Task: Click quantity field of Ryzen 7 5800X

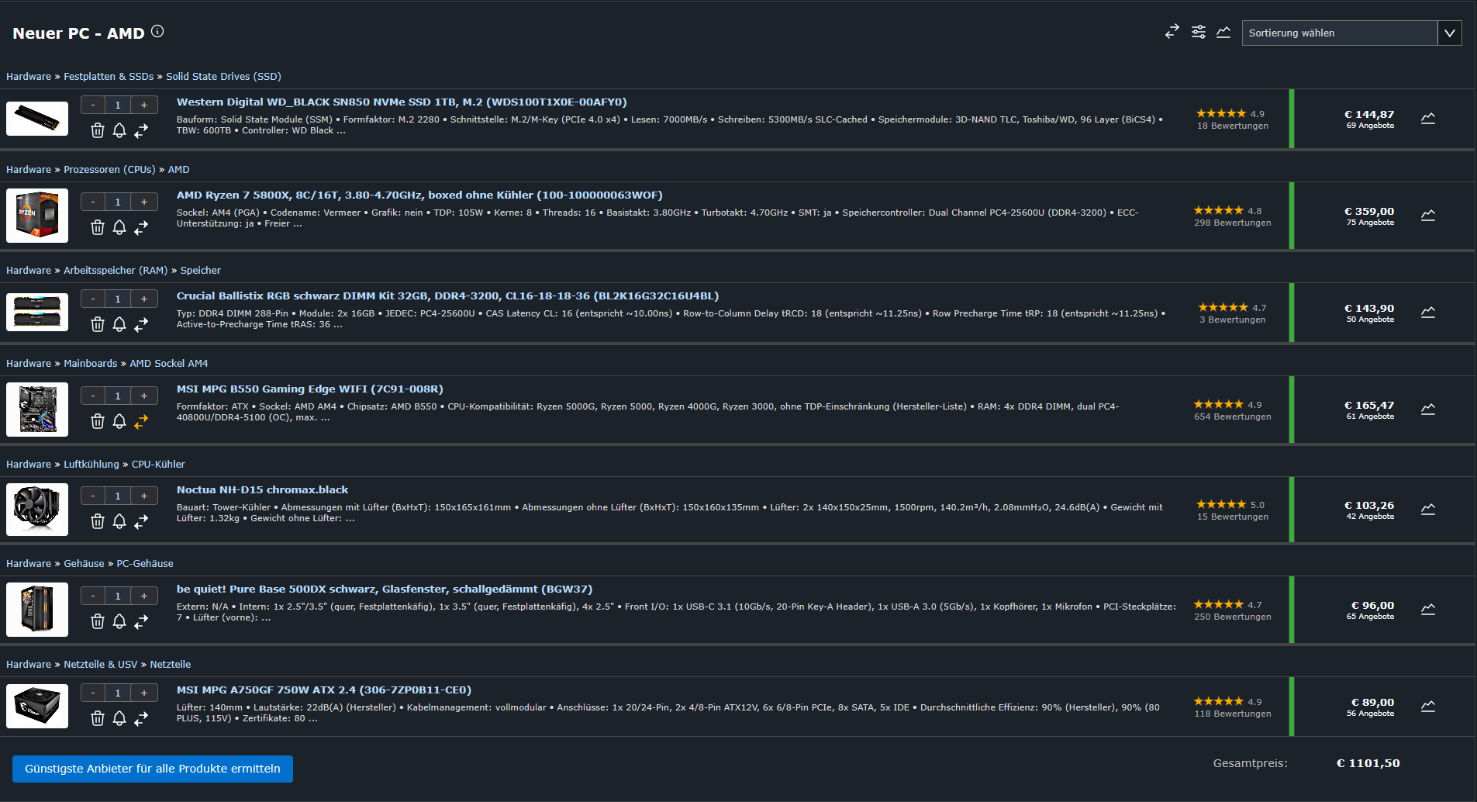Action: (x=118, y=202)
